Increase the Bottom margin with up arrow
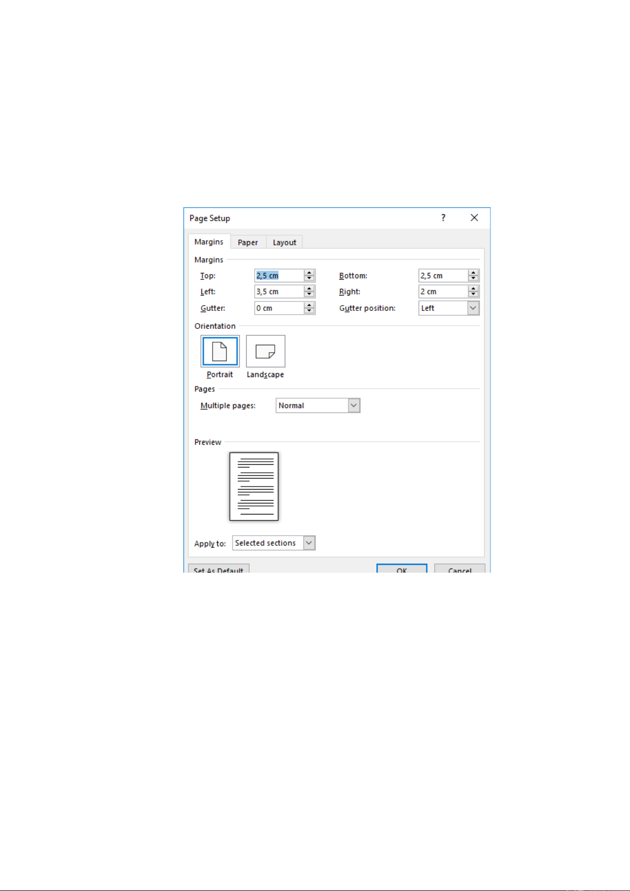This screenshot has height=891, width=630. pyautogui.click(x=474, y=272)
